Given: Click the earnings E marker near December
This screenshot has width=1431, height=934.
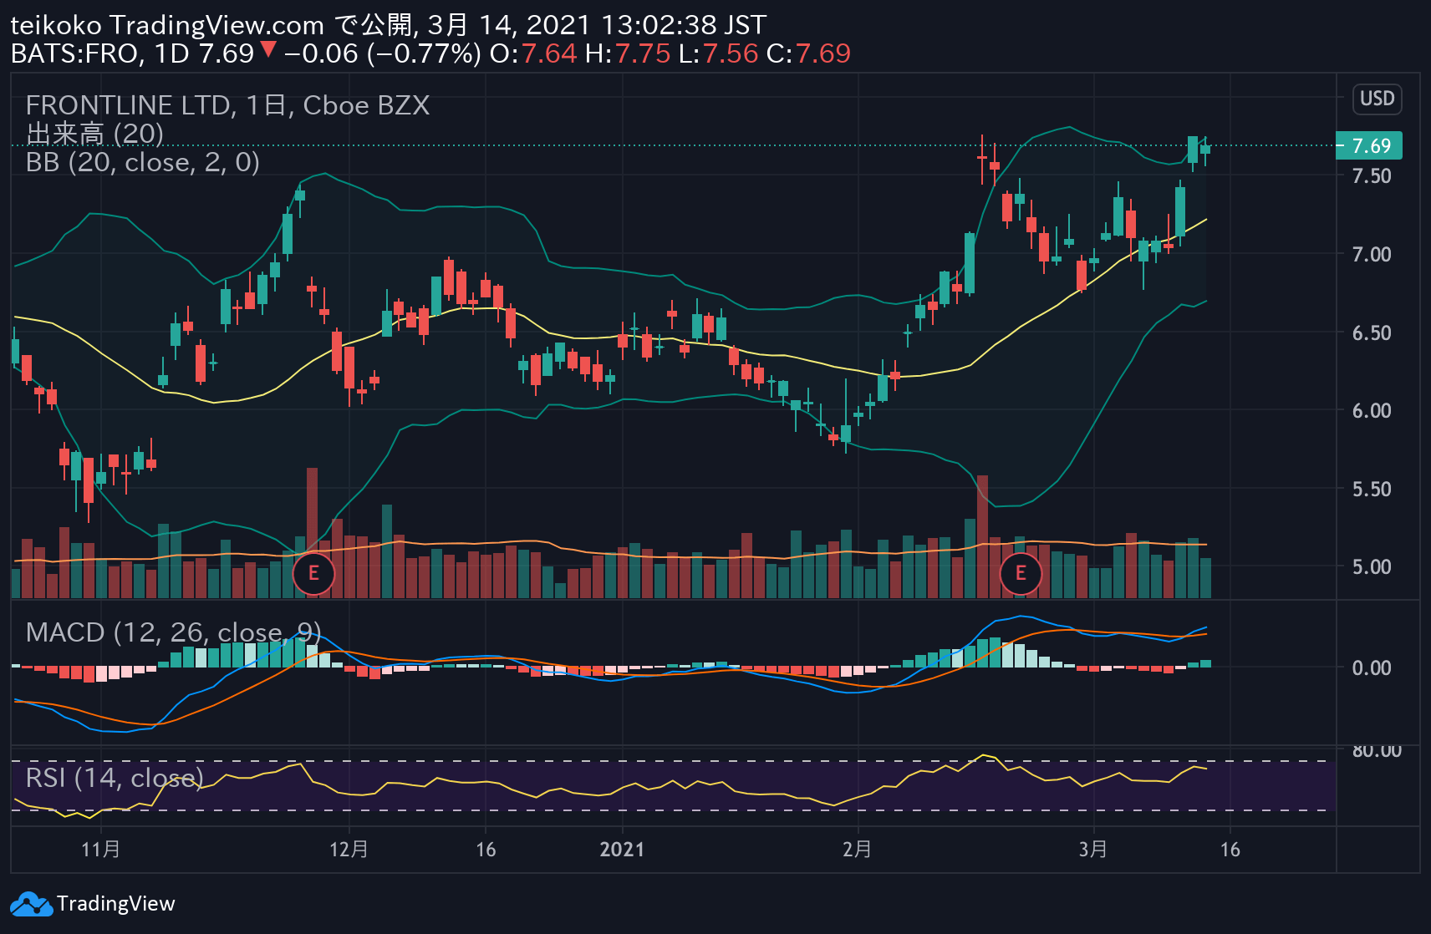Looking at the screenshot, I should (x=313, y=573).
